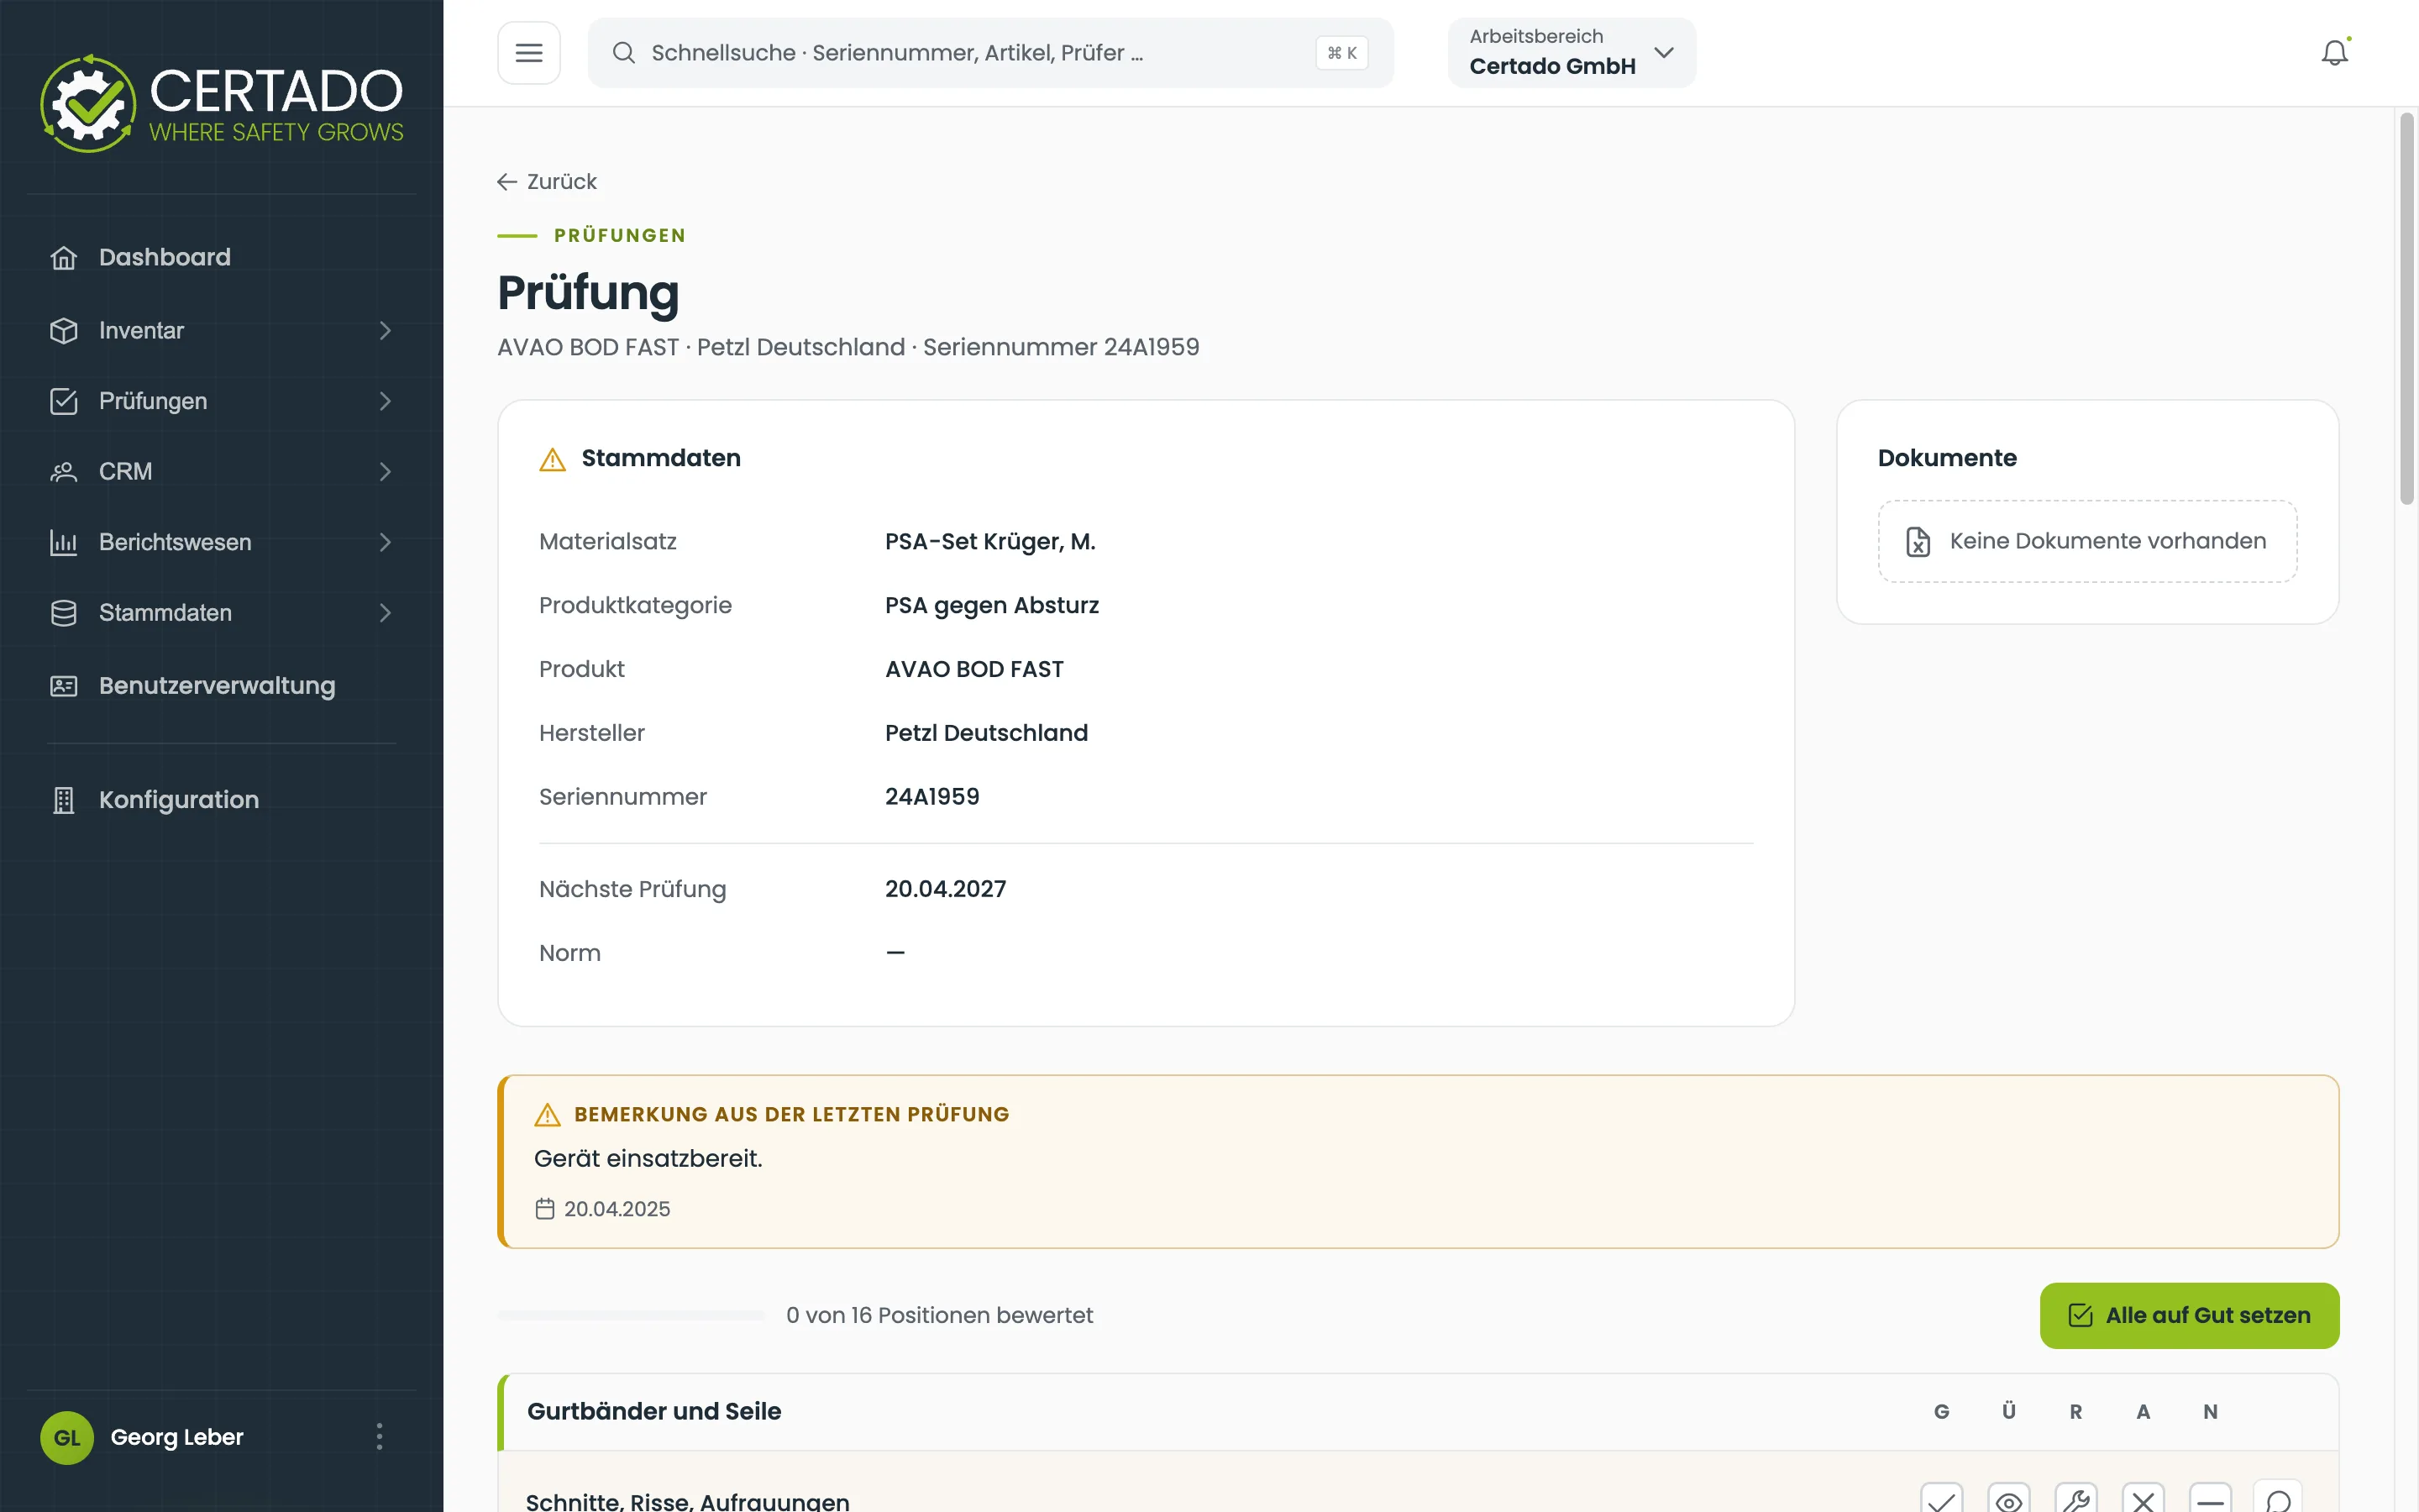The height and width of the screenshot is (1512, 2419).
Task: Focus the Schnellsuche search field
Action: pos(990,53)
